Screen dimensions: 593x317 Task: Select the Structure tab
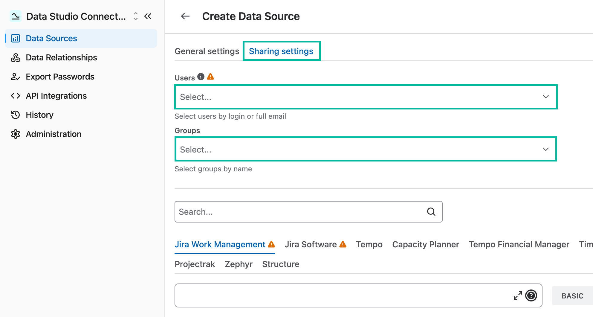pos(281,264)
